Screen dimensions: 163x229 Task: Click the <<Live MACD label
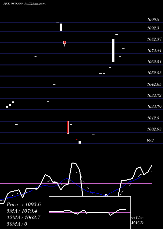tap(137, 220)
